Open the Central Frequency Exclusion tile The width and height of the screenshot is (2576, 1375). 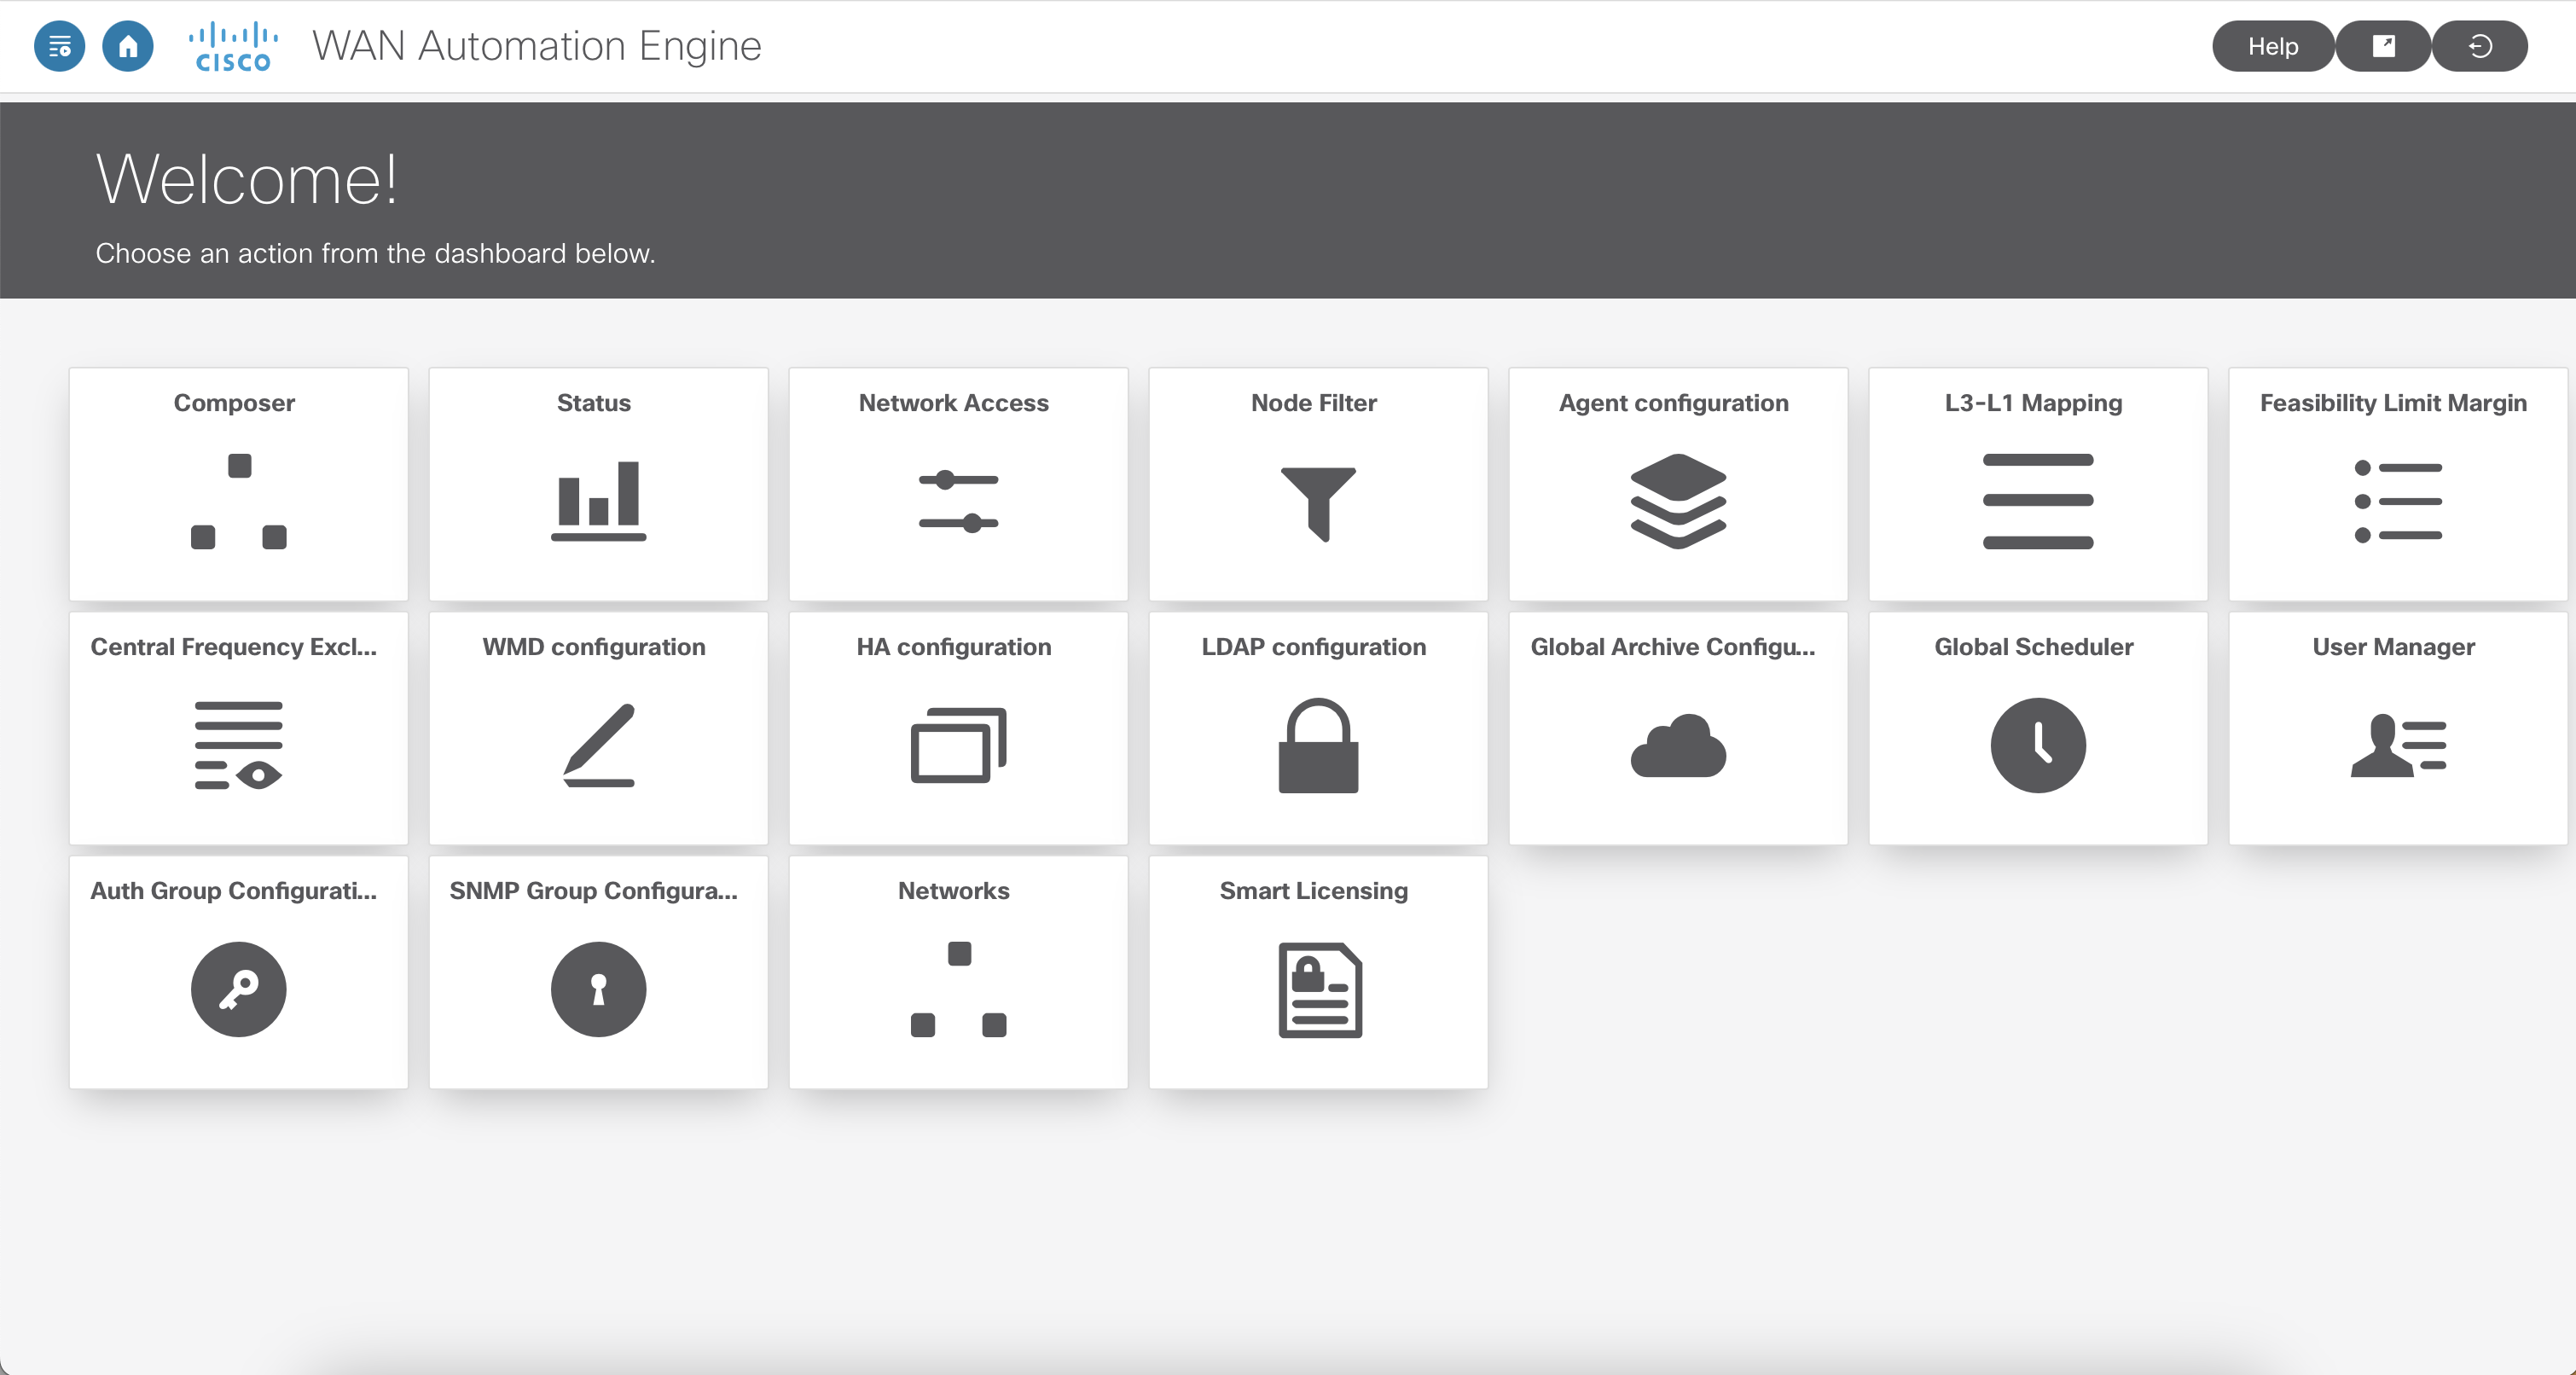(x=239, y=728)
